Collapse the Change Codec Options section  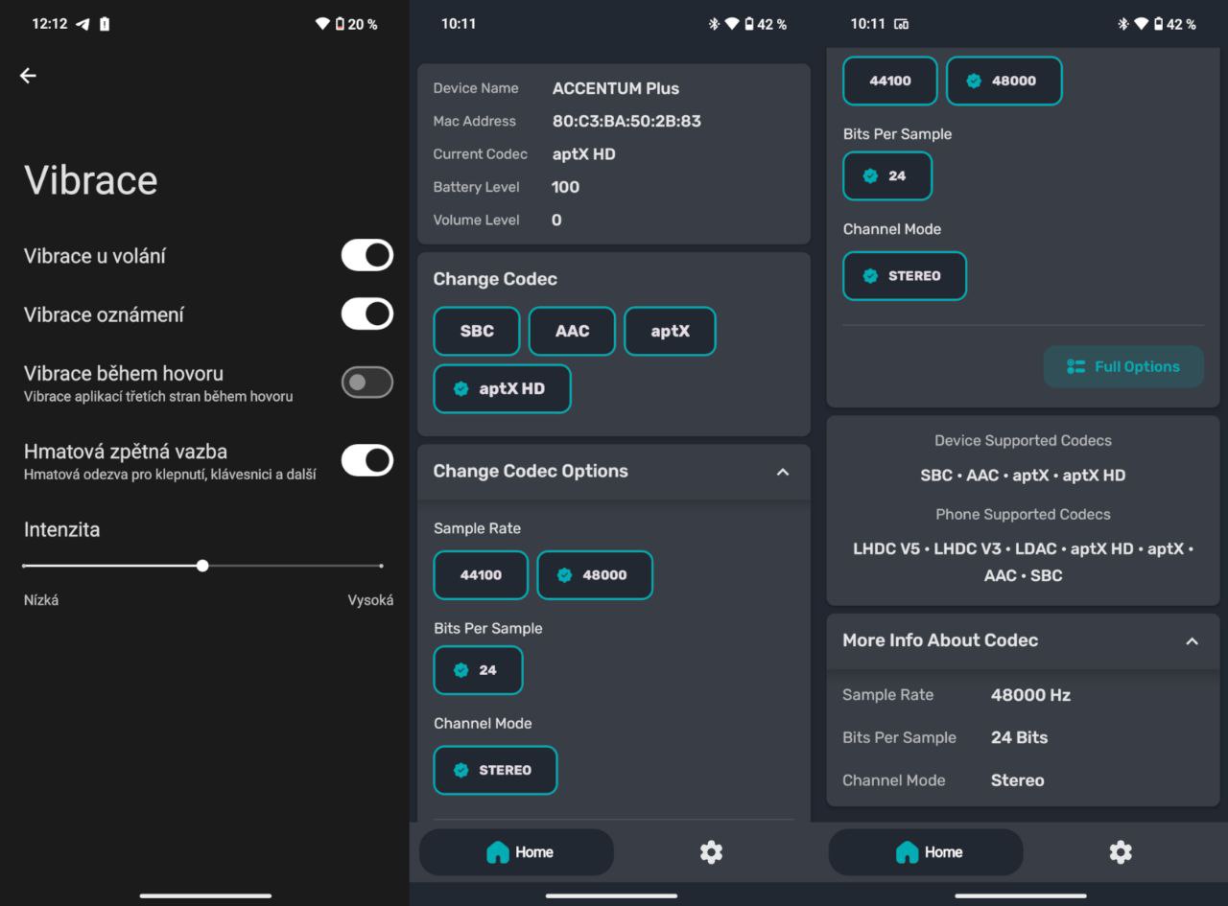[x=782, y=472]
